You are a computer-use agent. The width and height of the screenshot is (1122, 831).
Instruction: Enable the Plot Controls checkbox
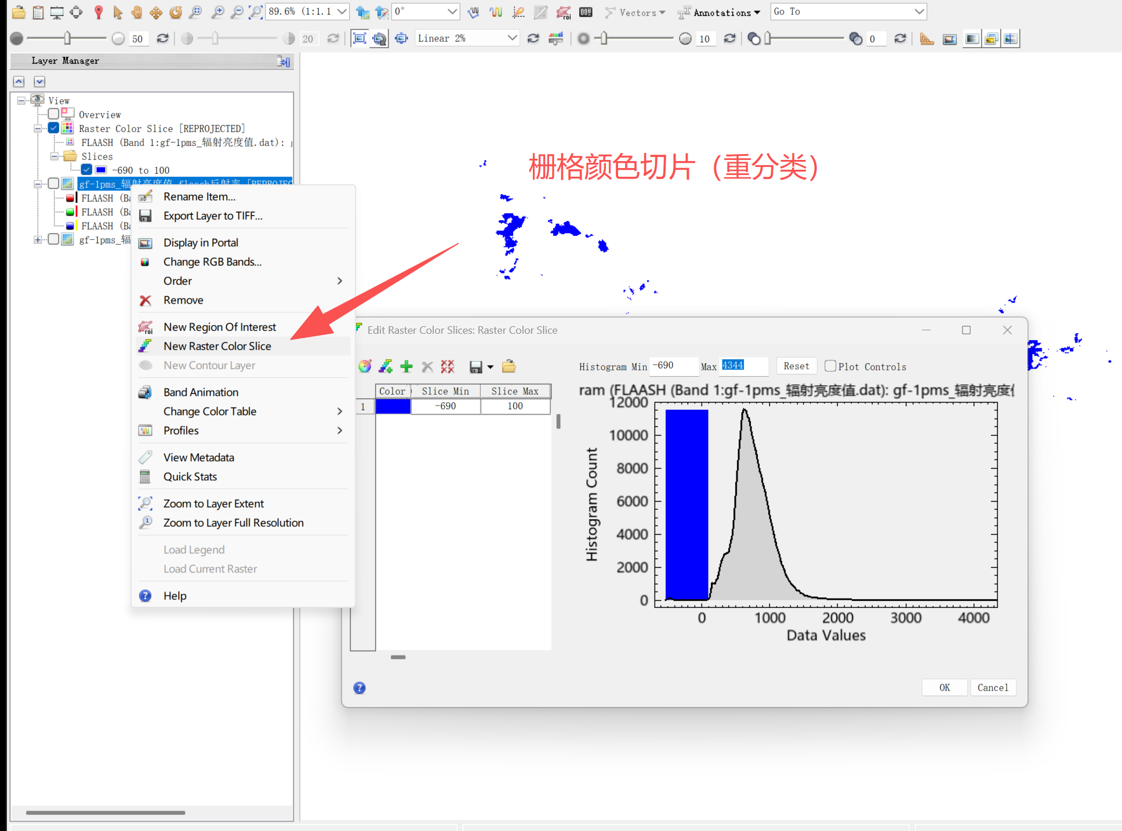coord(830,366)
